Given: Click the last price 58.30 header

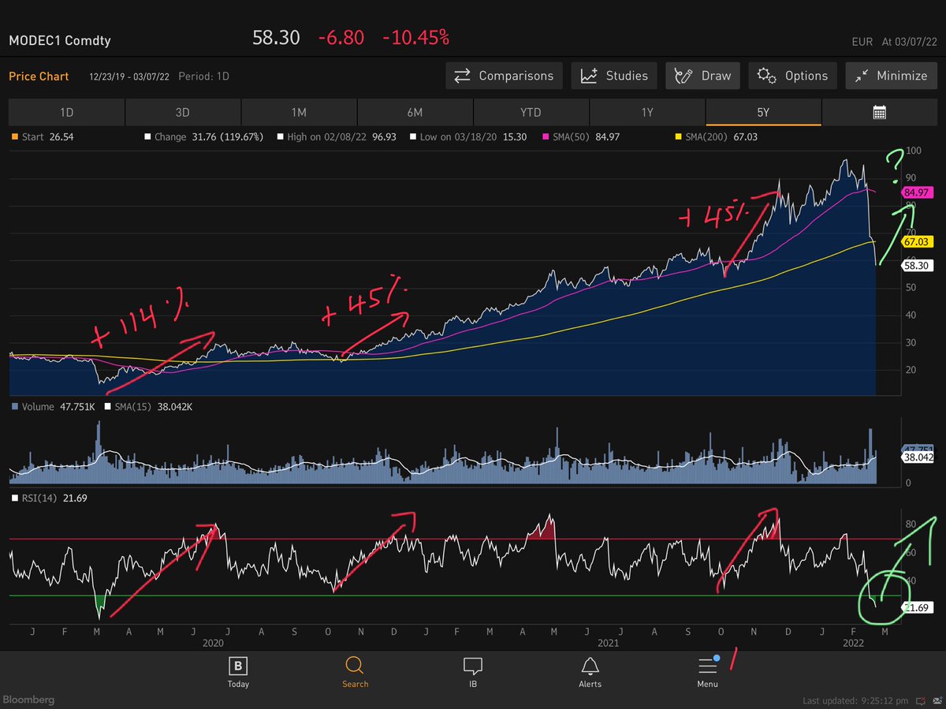Looking at the screenshot, I should [276, 37].
